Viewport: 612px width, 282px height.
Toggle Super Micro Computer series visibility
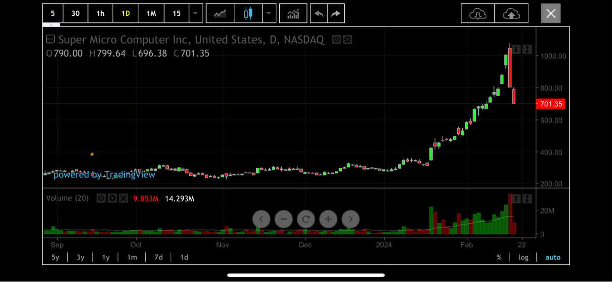click(337, 40)
